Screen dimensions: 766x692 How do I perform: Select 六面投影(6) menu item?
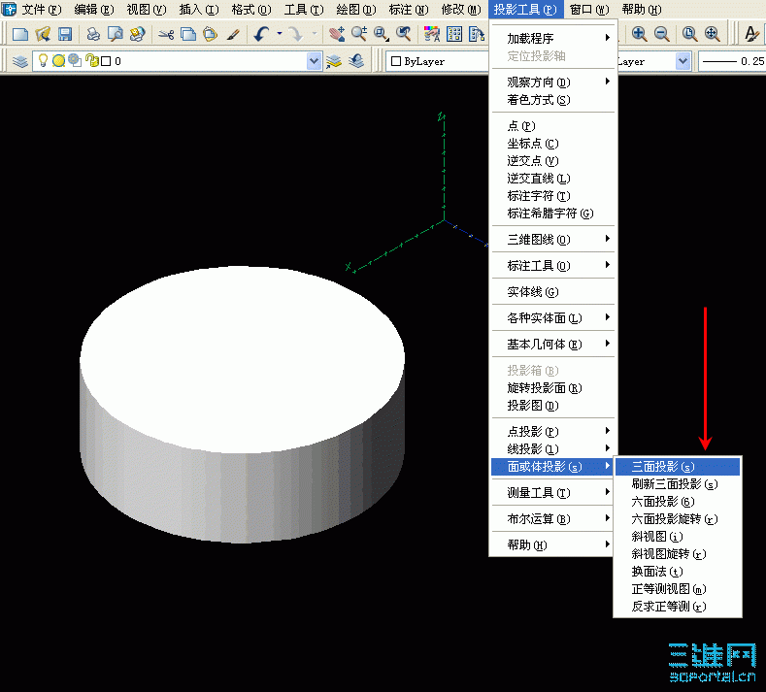click(x=678, y=502)
